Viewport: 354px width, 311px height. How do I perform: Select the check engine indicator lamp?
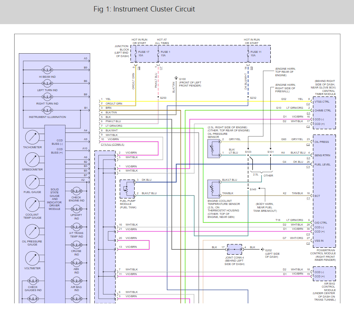[x=76, y=190]
